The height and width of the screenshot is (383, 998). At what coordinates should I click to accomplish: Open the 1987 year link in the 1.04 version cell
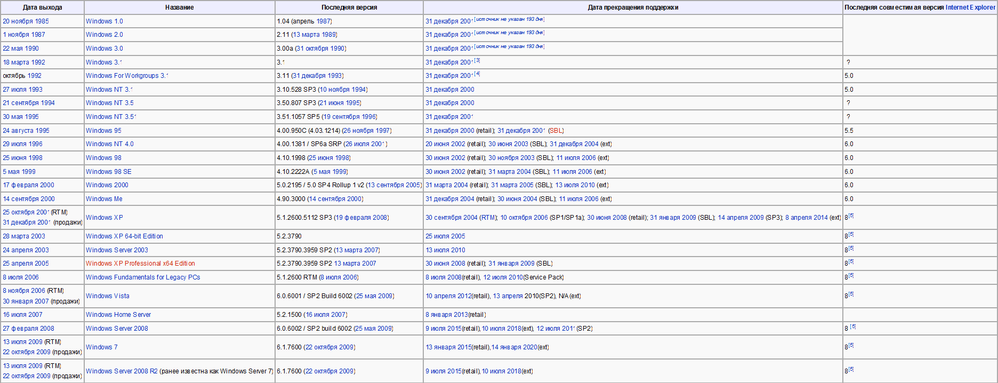coord(324,21)
